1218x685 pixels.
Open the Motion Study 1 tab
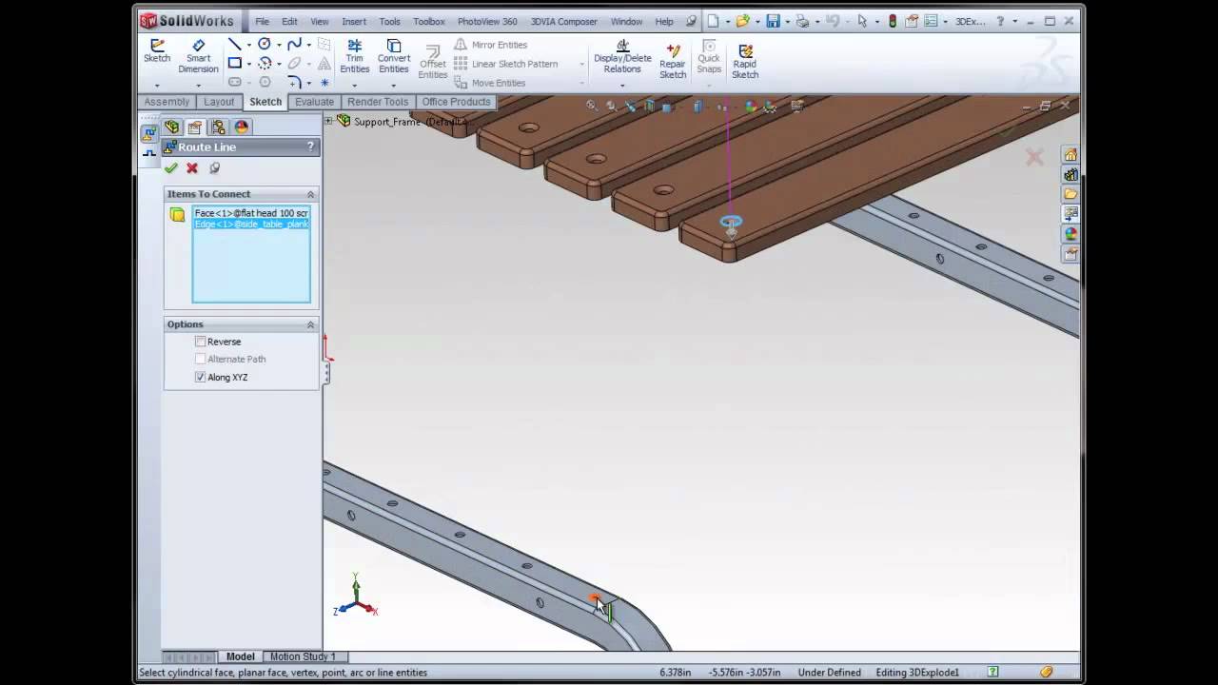(x=303, y=656)
